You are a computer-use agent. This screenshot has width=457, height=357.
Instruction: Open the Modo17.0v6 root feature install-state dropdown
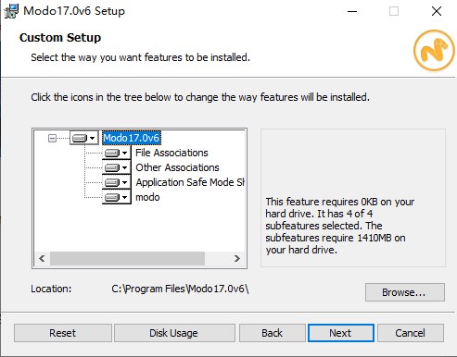coord(84,138)
